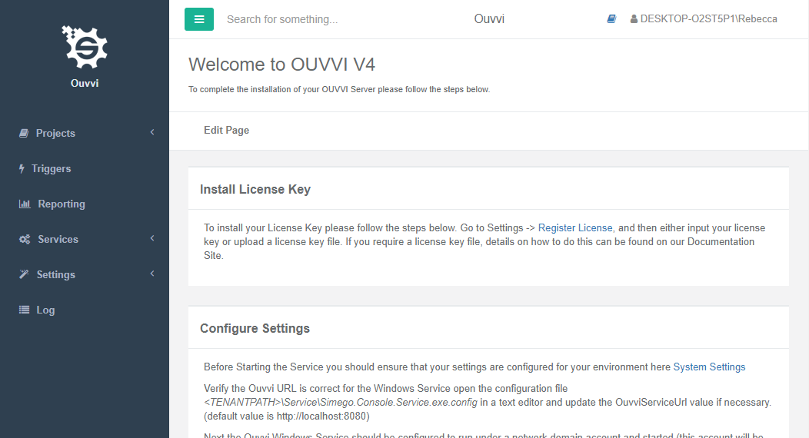
Task: Click the Projects book icon in sidebar
Action: [x=24, y=133]
